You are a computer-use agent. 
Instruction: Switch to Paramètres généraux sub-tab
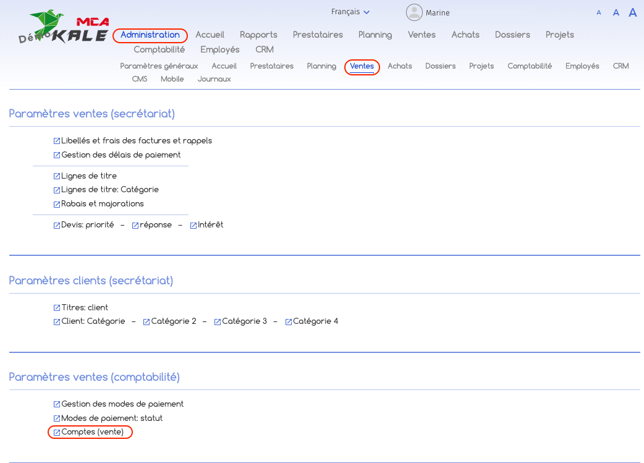point(159,66)
